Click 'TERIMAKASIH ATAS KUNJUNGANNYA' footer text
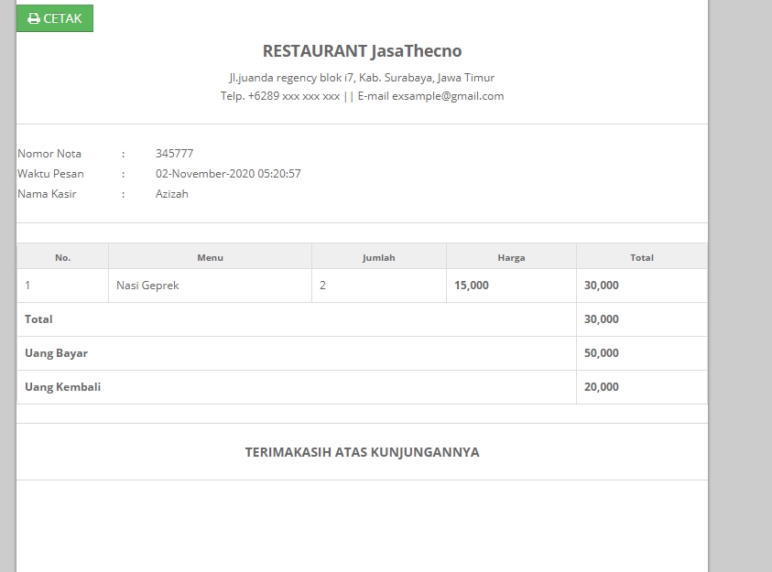This screenshot has width=772, height=572. click(x=362, y=452)
